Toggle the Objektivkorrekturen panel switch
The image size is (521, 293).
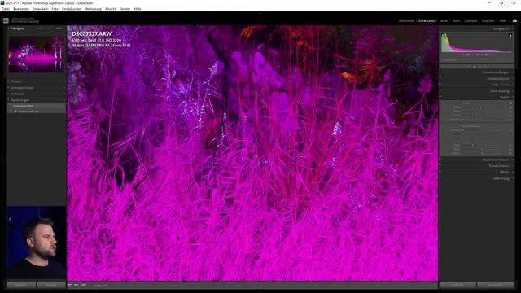pos(440,160)
